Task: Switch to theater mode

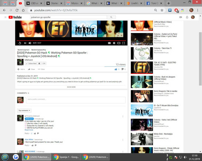Action: click(119, 43)
